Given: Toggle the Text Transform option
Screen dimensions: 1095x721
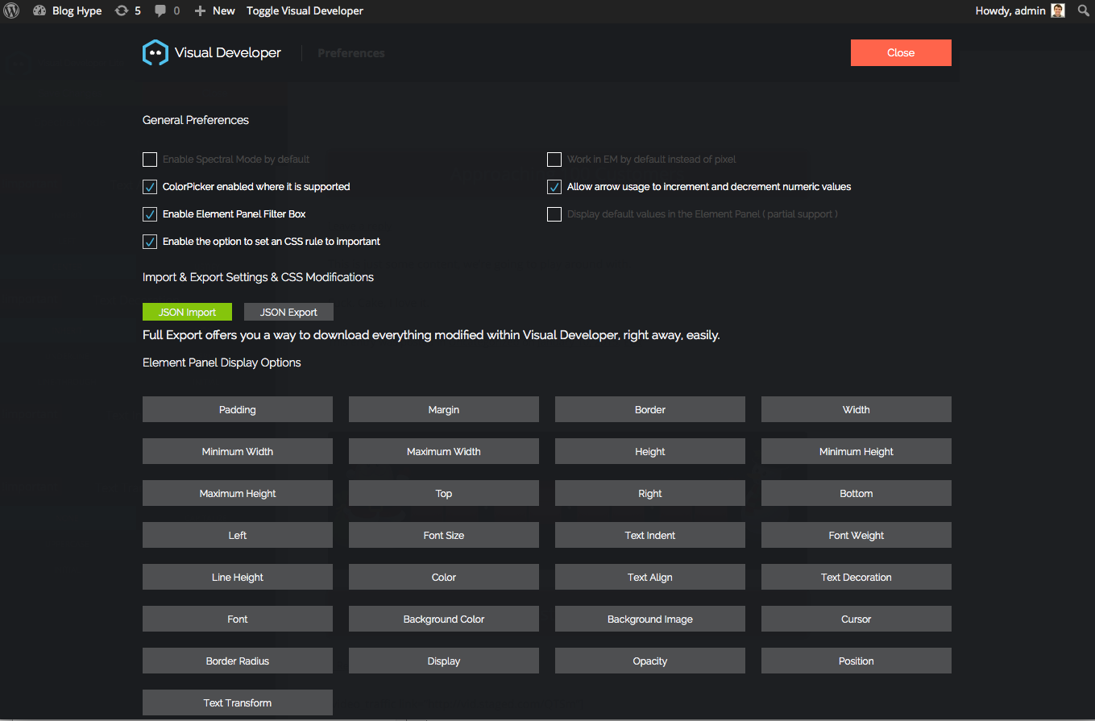Looking at the screenshot, I should point(238,702).
